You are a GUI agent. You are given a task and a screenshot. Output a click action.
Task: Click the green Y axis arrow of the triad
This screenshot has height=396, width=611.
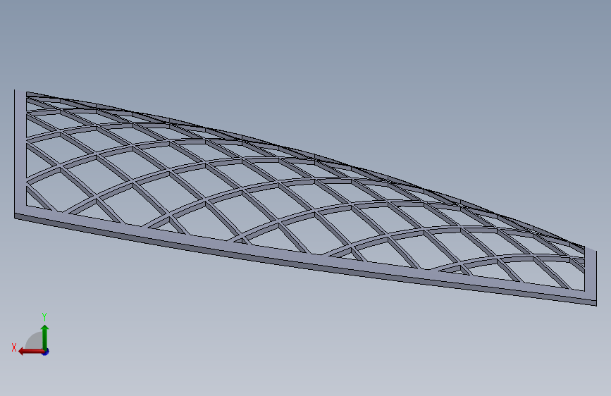(45, 337)
